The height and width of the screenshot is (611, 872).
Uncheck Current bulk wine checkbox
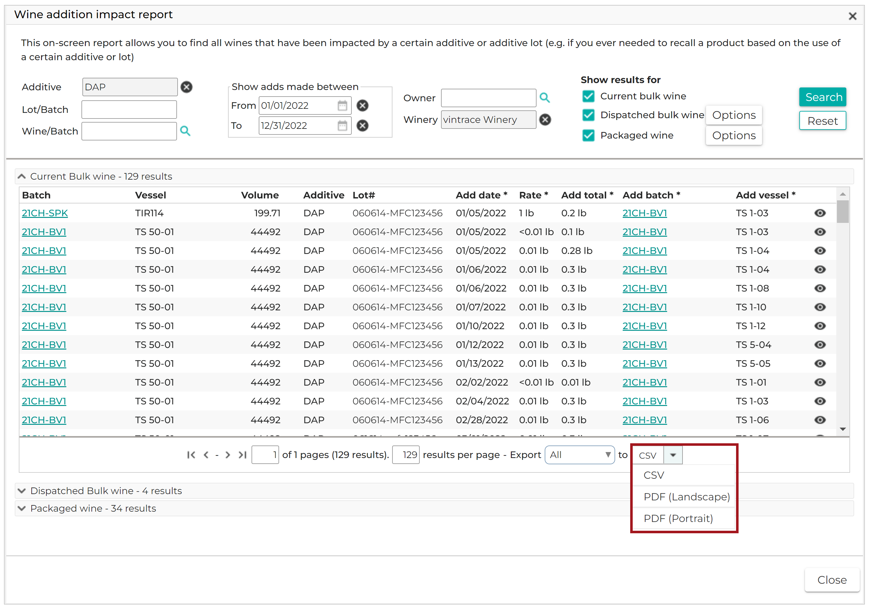tap(588, 96)
